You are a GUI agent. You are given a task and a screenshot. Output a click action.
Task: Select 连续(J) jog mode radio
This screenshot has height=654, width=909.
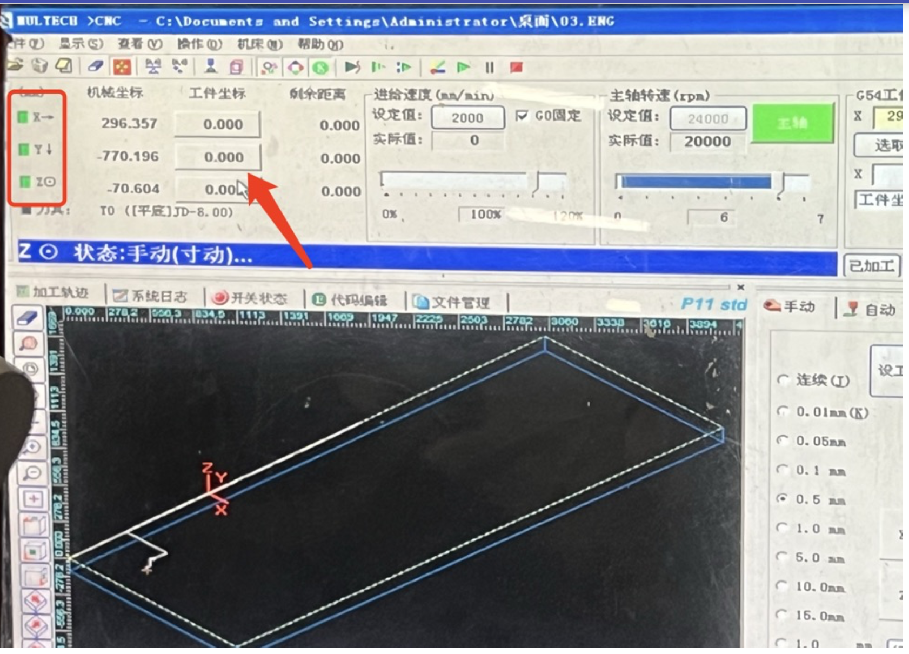[783, 380]
